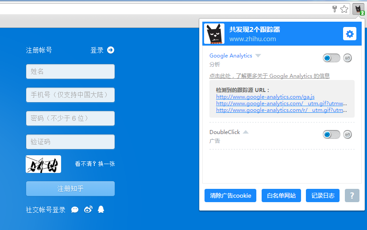Click the saved password key icon
The height and width of the screenshot is (230, 367).
coord(335,9)
